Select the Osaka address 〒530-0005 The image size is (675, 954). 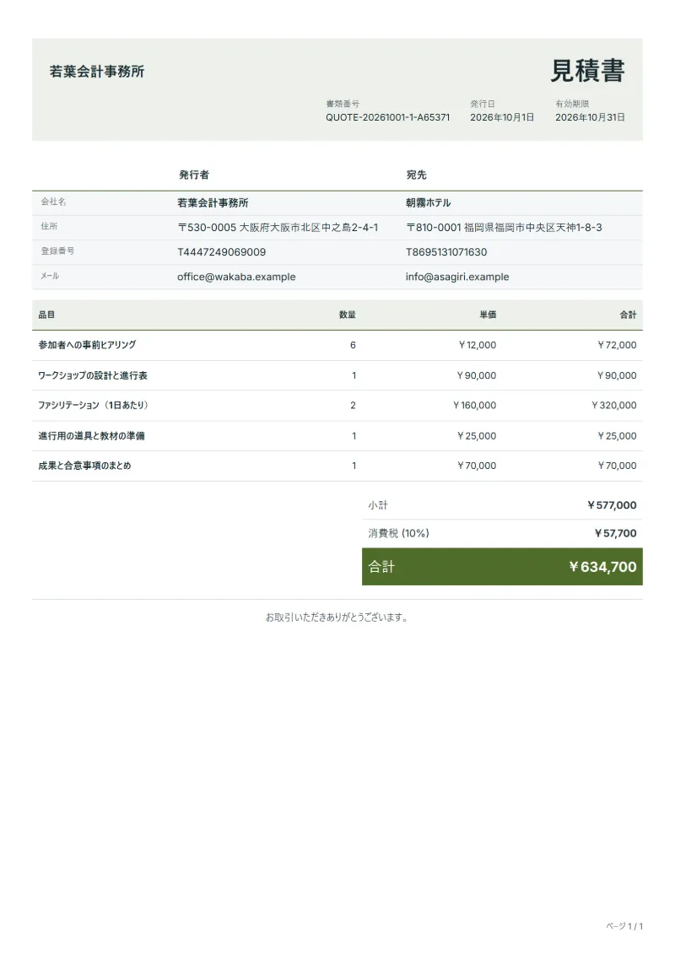(278, 228)
